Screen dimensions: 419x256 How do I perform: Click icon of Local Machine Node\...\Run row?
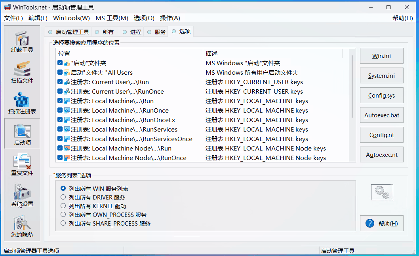click(x=67, y=149)
